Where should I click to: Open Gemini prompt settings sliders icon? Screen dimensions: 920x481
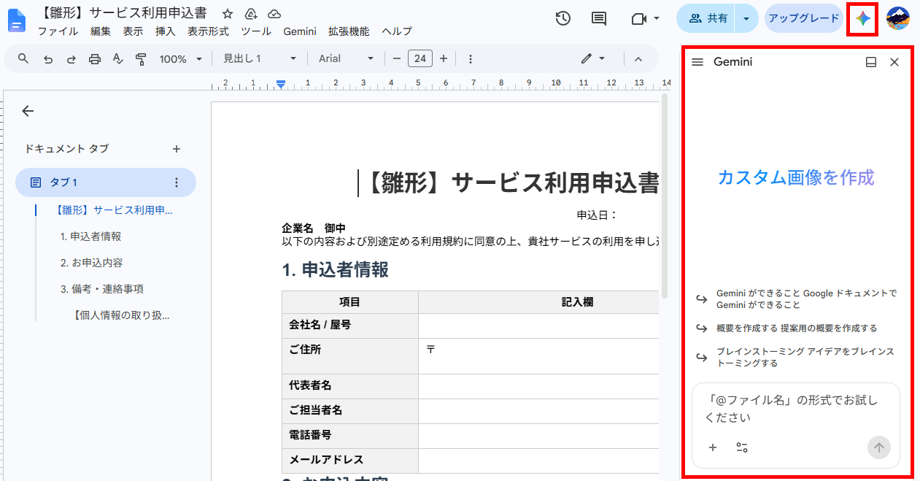(x=742, y=447)
